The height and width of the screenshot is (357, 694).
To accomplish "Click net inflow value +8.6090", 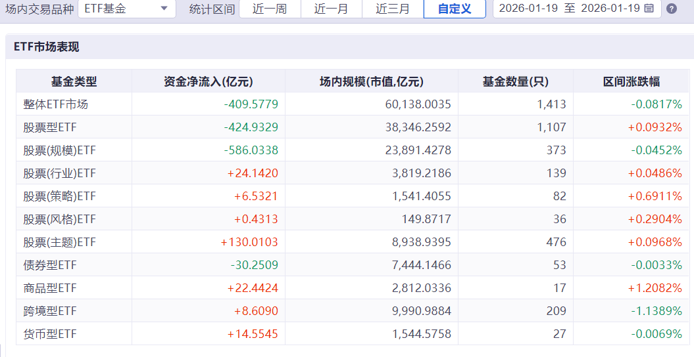I will (256, 310).
